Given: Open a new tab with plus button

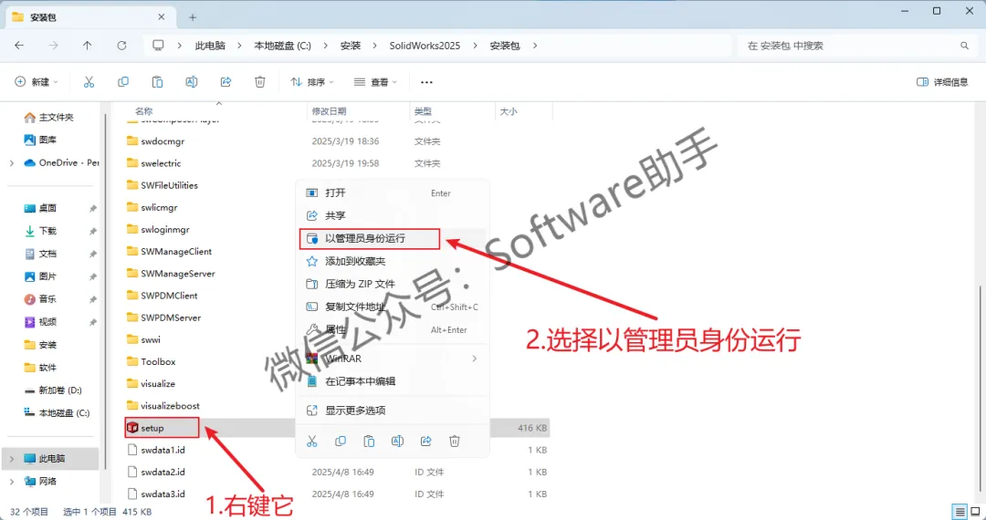Looking at the screenshot, I should [x=193, y=17].
